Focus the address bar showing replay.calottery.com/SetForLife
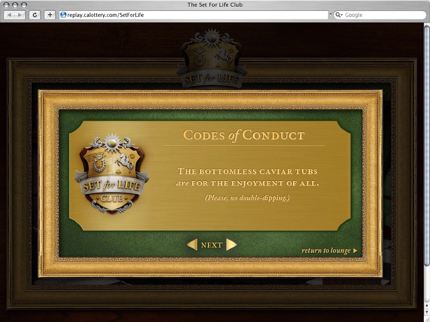Image resolution: width=430 pixels, height=322 pixels. click(x=194, y=15)
